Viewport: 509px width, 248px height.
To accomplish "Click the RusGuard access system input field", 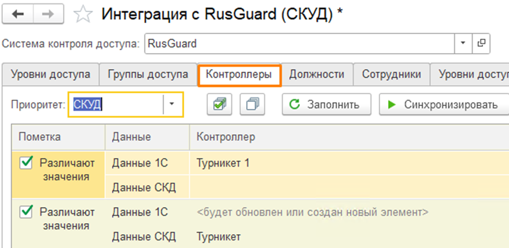I will [299, 43].
